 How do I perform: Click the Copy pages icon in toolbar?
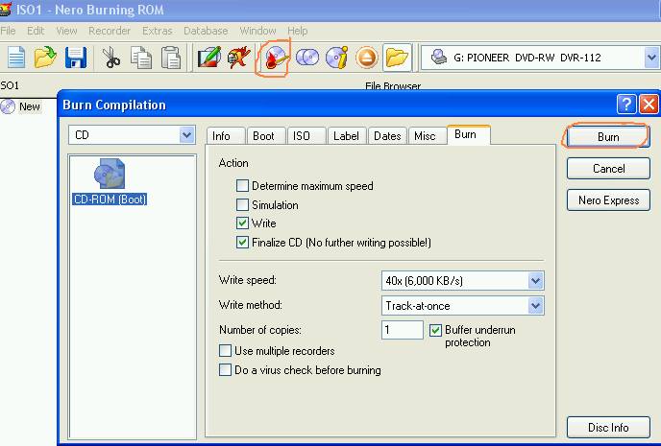141,58
